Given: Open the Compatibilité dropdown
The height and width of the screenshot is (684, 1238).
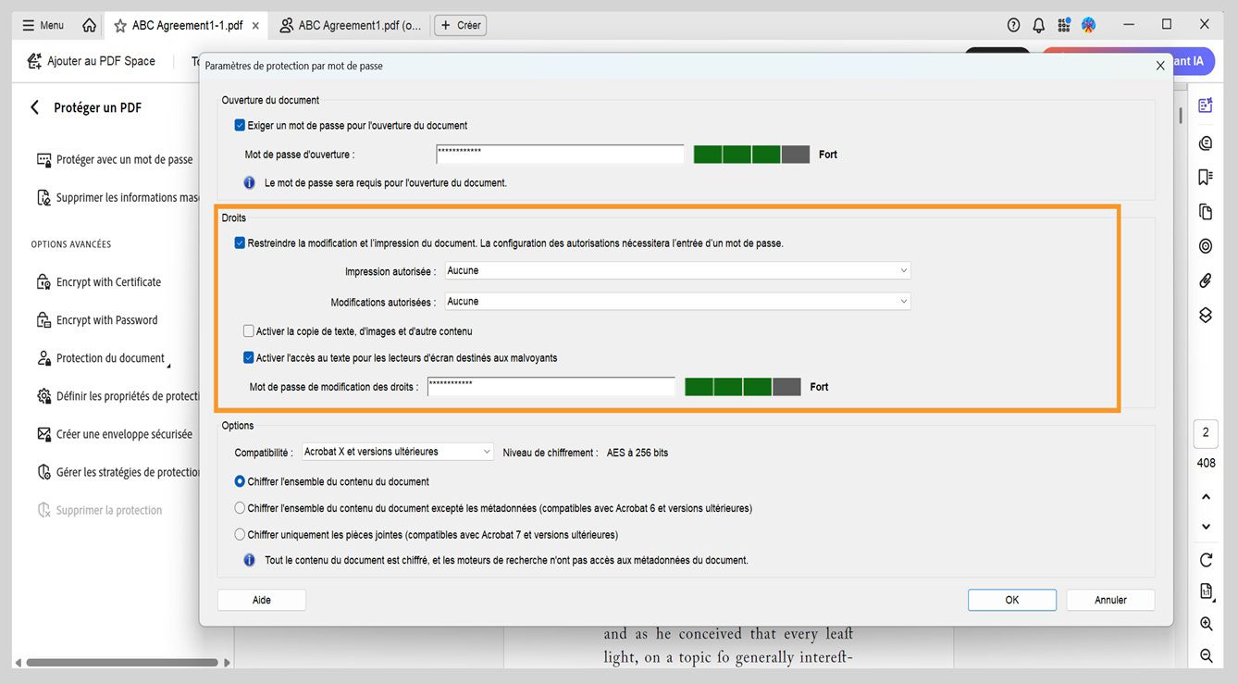Looking at the screenshot, I should [398, 452].
